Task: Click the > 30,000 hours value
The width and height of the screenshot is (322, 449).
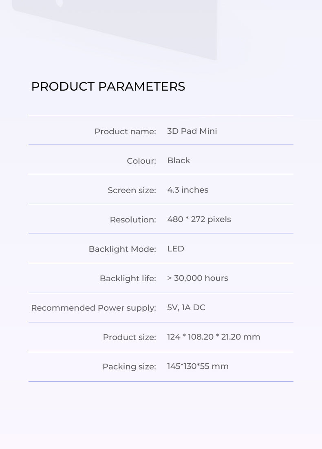Action: (198, 278)
